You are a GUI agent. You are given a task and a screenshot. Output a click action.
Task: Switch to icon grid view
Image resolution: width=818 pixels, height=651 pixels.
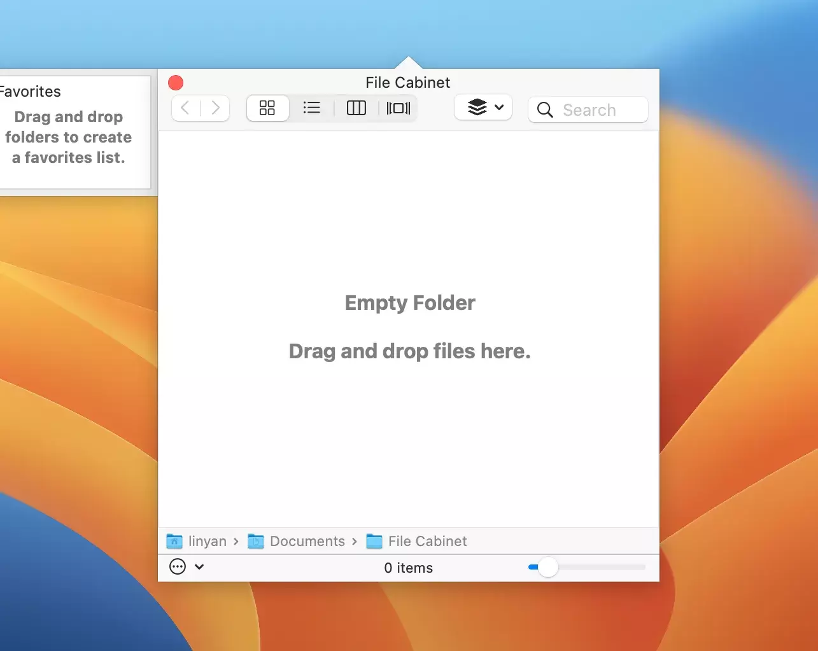tap(267, 108)
